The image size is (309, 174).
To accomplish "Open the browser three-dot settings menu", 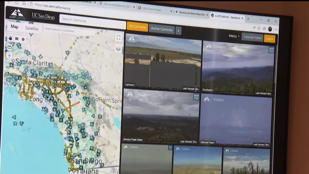I will pos(276,29).
